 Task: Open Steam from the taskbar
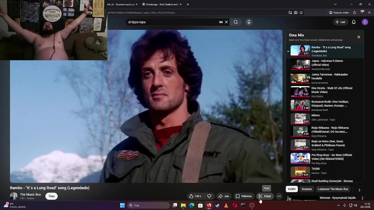pos(217,205)
